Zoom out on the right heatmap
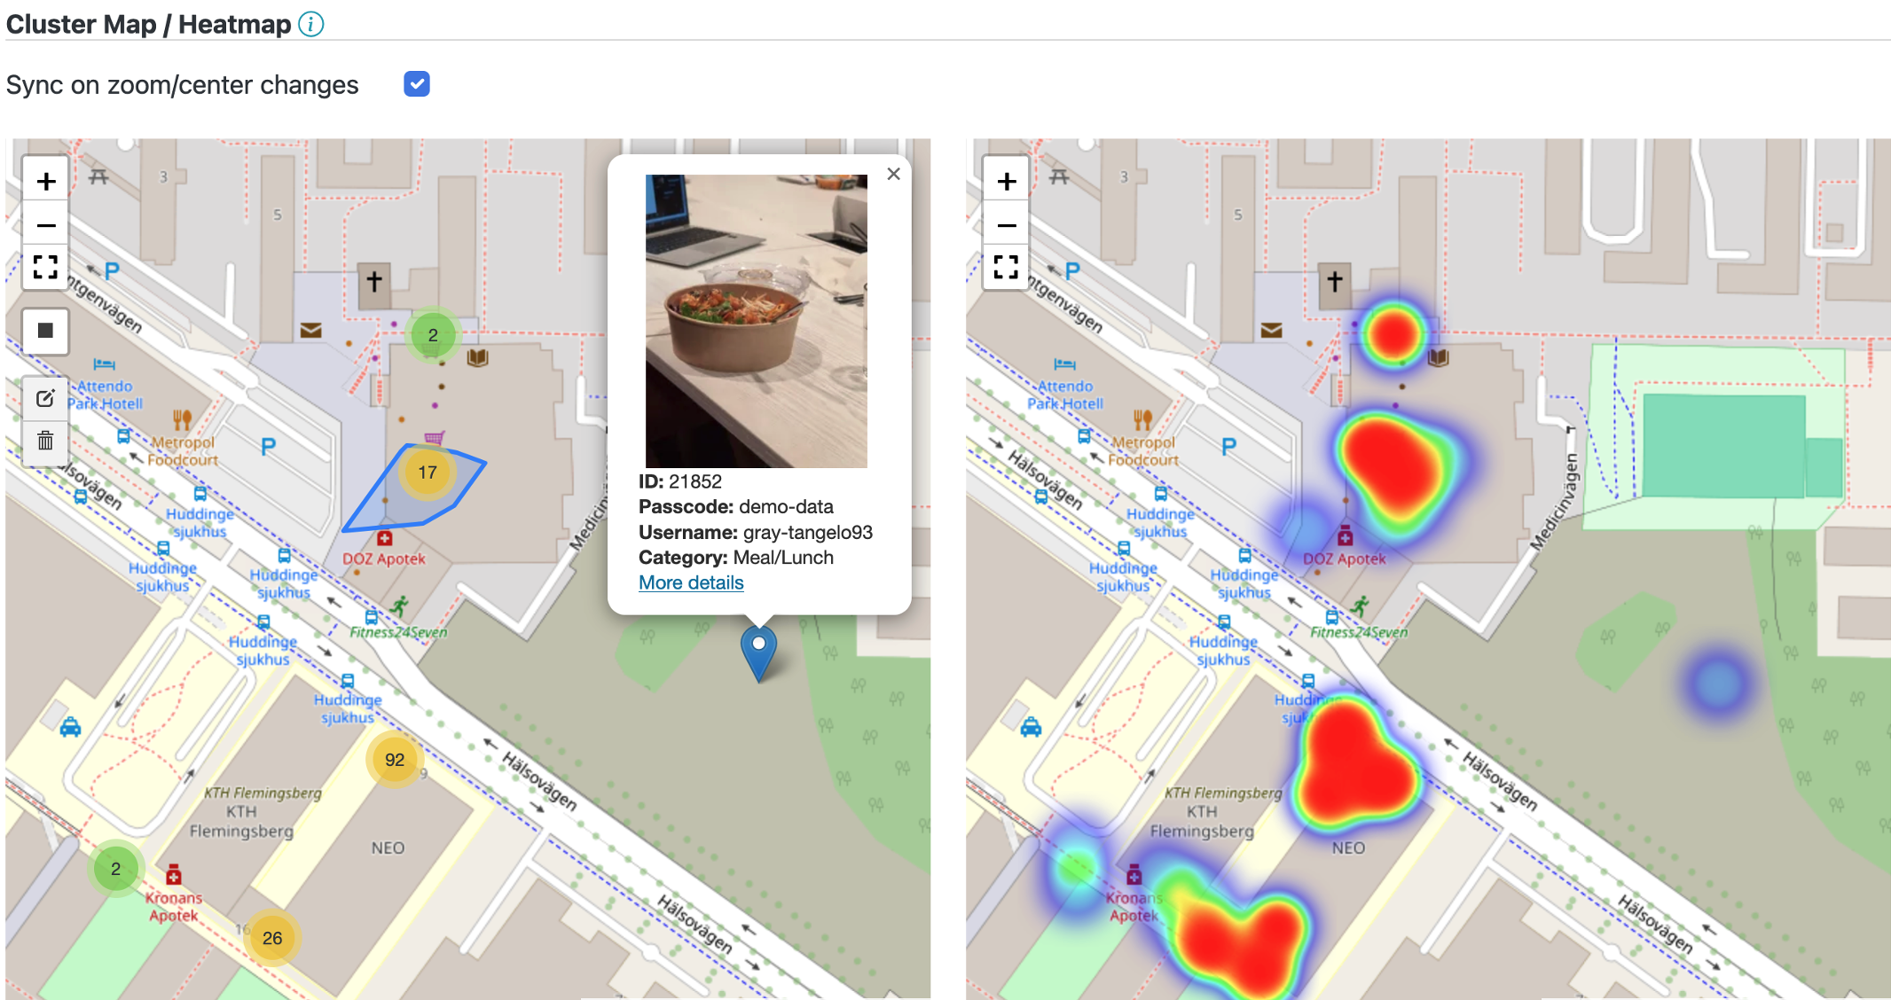 click(1007, 225)
